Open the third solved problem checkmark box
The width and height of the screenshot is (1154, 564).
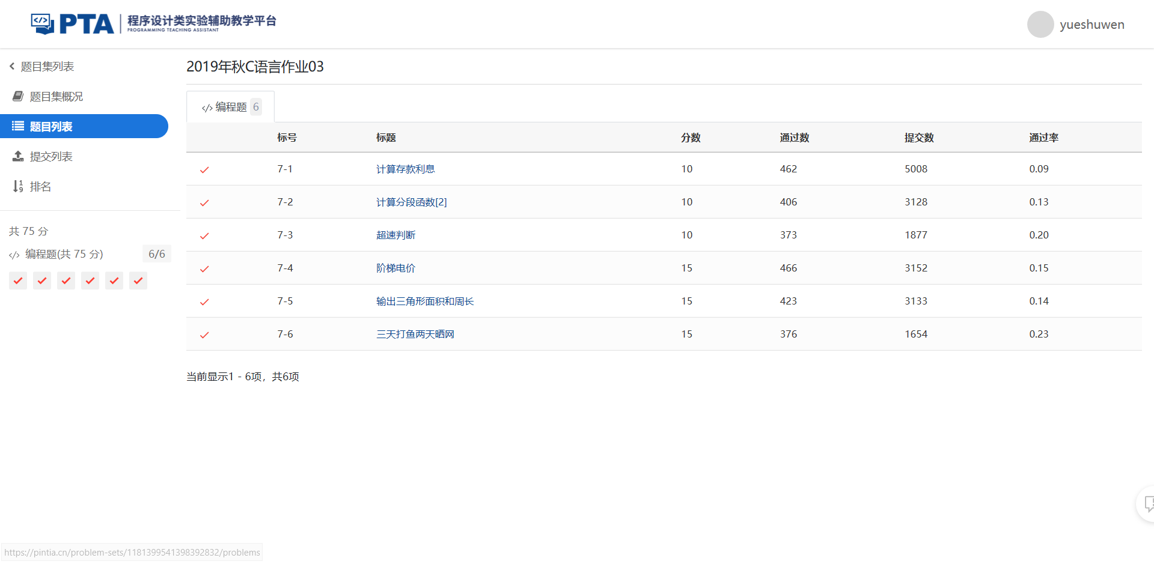[x=66, y=280]
